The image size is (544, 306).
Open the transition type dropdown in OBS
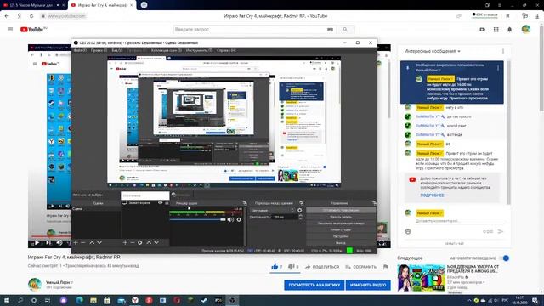pyautogui.click(x=273, y=210)
